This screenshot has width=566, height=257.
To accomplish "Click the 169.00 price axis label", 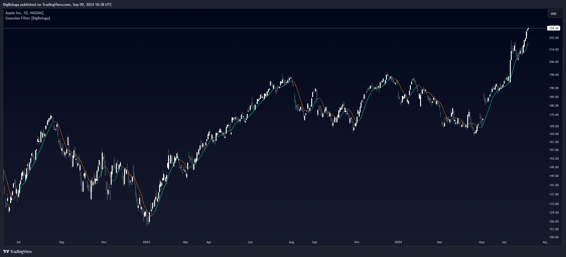I will point(554,126).
